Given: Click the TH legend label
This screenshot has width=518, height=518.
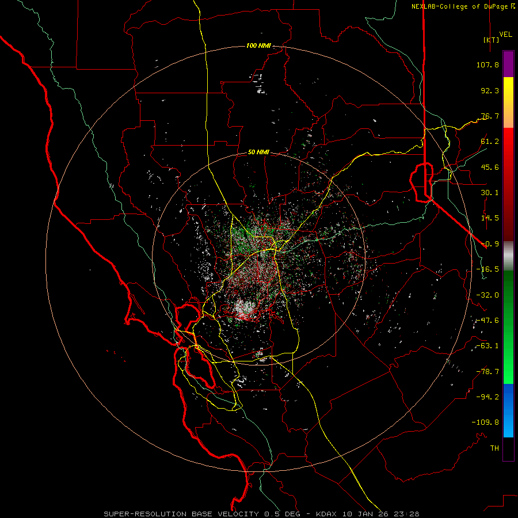Looking at the screenshot, I should pos(494,448).
